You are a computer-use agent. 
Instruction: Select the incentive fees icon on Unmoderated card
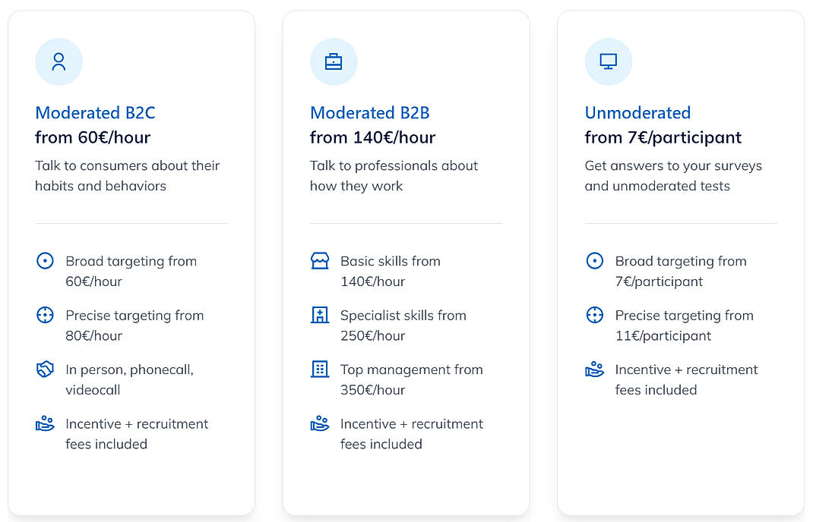click(594, 369)
